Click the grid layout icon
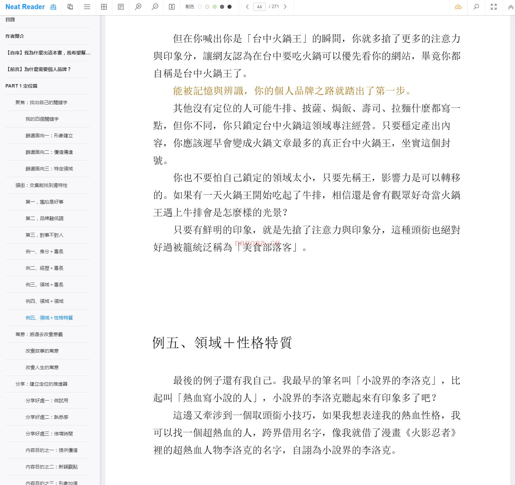The image size is (515, 485). [104, 7]
